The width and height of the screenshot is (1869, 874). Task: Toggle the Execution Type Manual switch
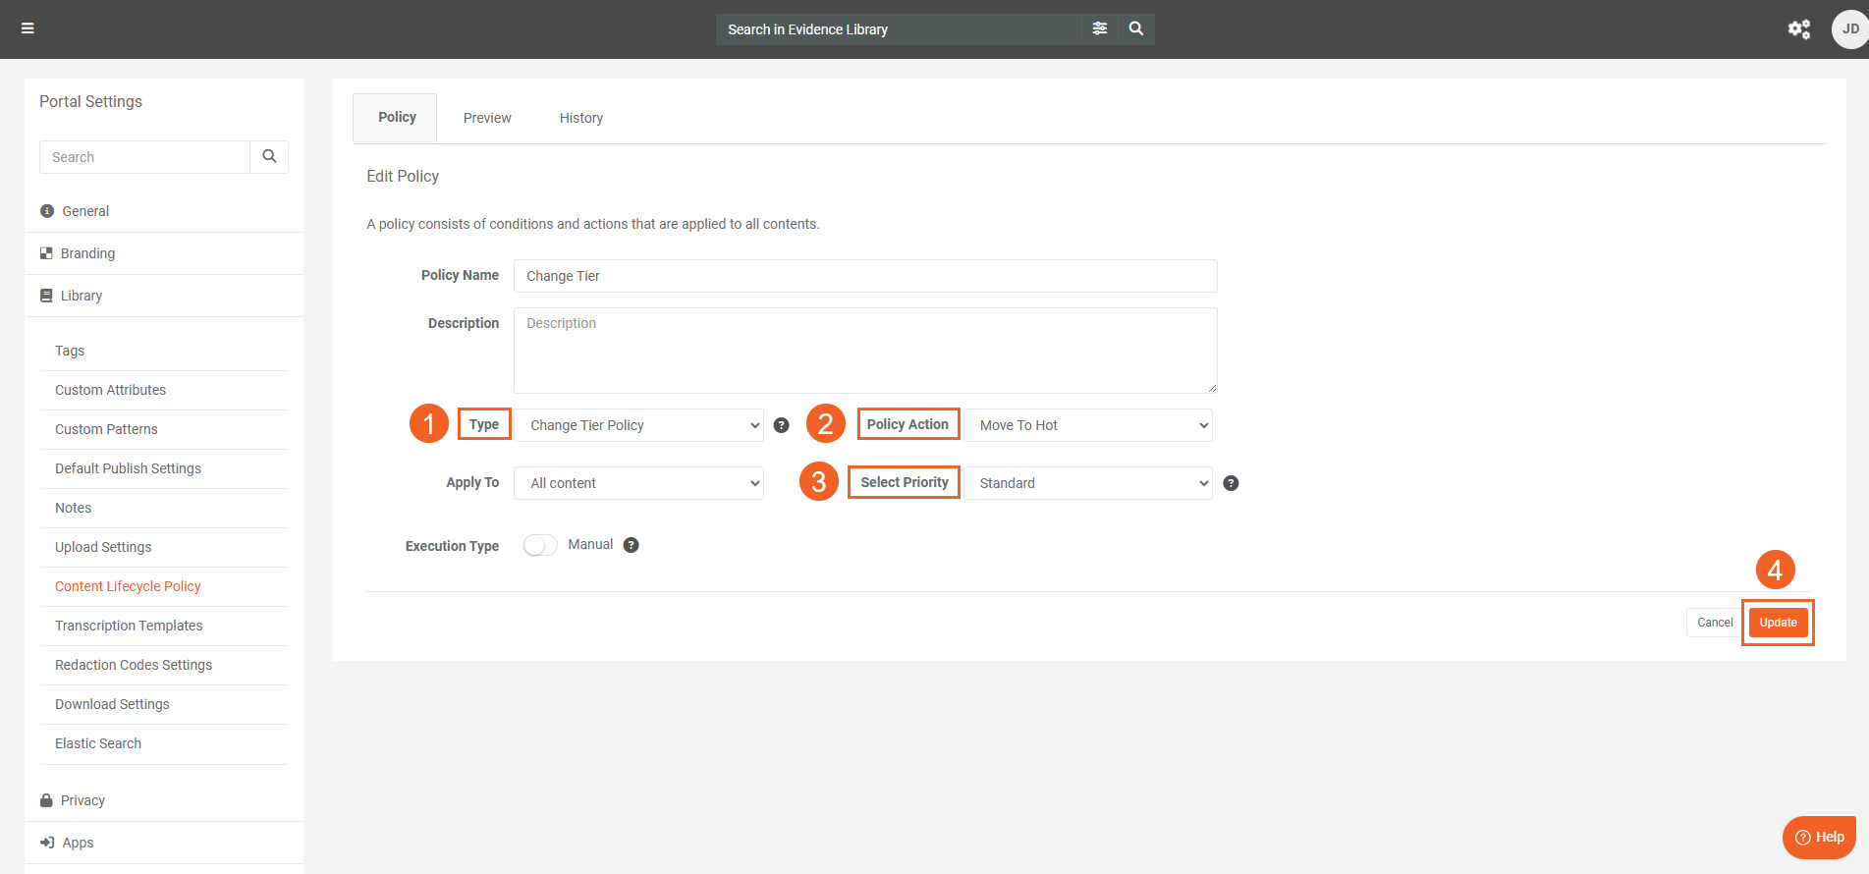[539, 545]
